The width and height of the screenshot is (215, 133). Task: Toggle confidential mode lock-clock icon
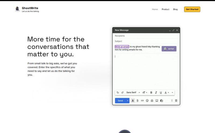[162, 101]
